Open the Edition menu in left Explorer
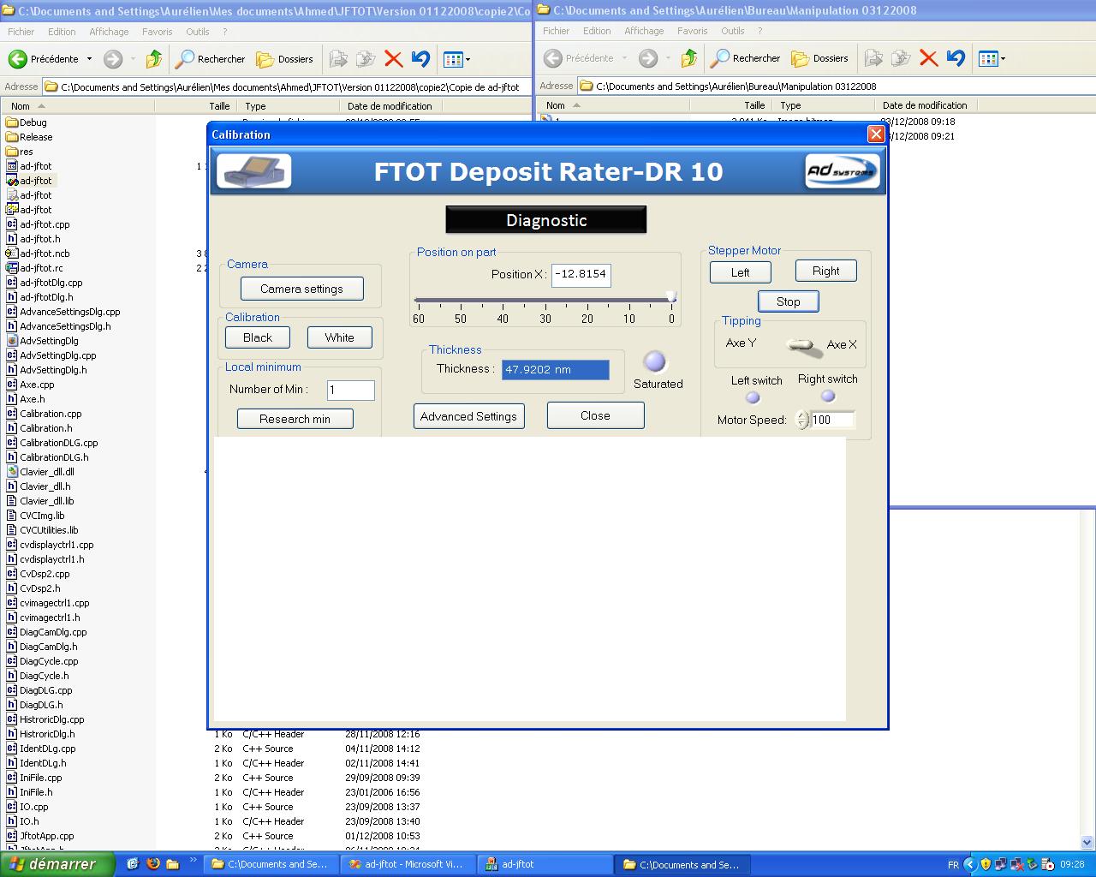 pyautogui.click(x=62, y=32)
